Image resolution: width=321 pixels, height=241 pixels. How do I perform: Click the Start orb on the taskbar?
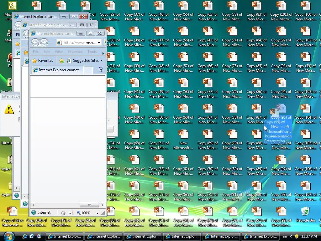[x=8, y=236]
